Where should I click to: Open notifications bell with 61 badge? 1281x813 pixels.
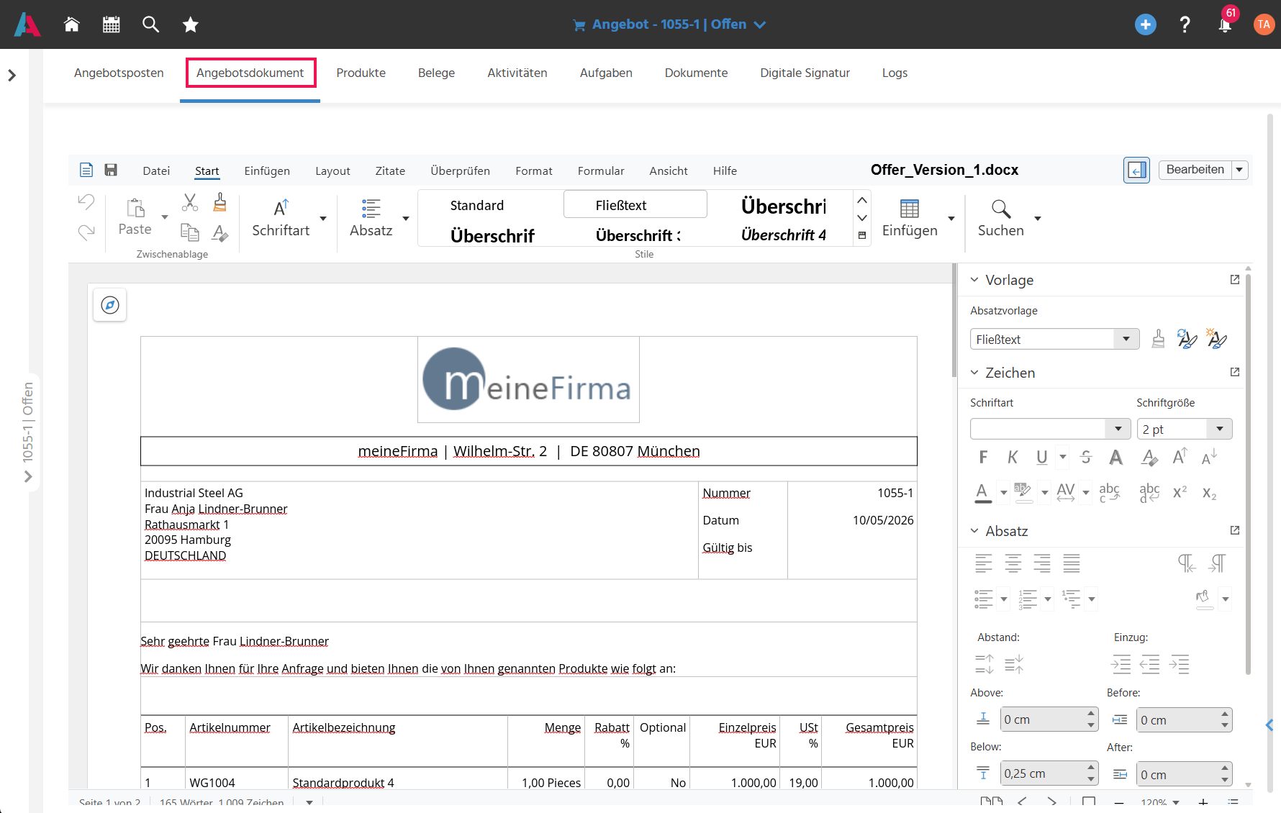point(1225,24)
